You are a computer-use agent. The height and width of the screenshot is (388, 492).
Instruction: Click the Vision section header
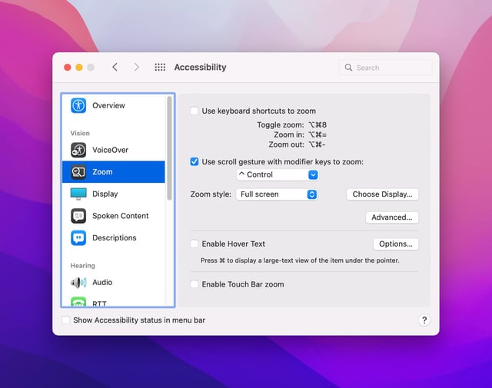click(80, 134)
